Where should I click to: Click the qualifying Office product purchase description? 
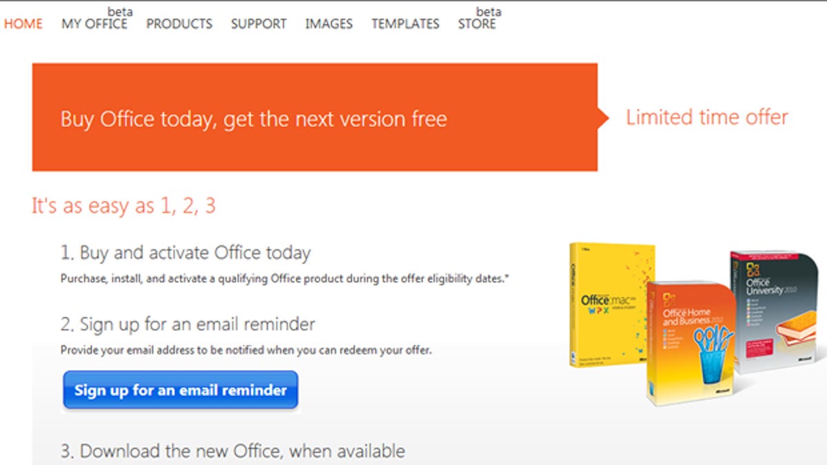click(285, 279)
